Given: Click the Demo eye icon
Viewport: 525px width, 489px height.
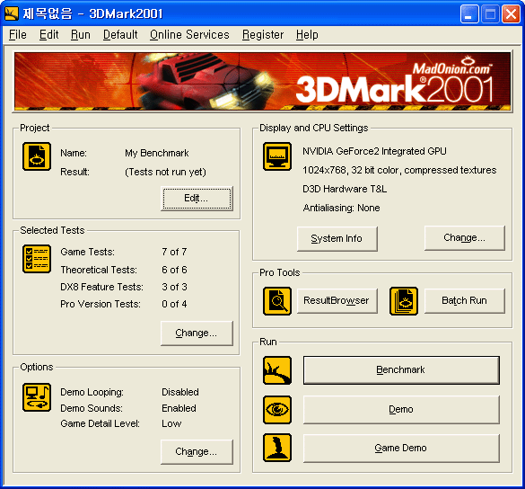Looking at the screenshot, I should pos(277,410).
